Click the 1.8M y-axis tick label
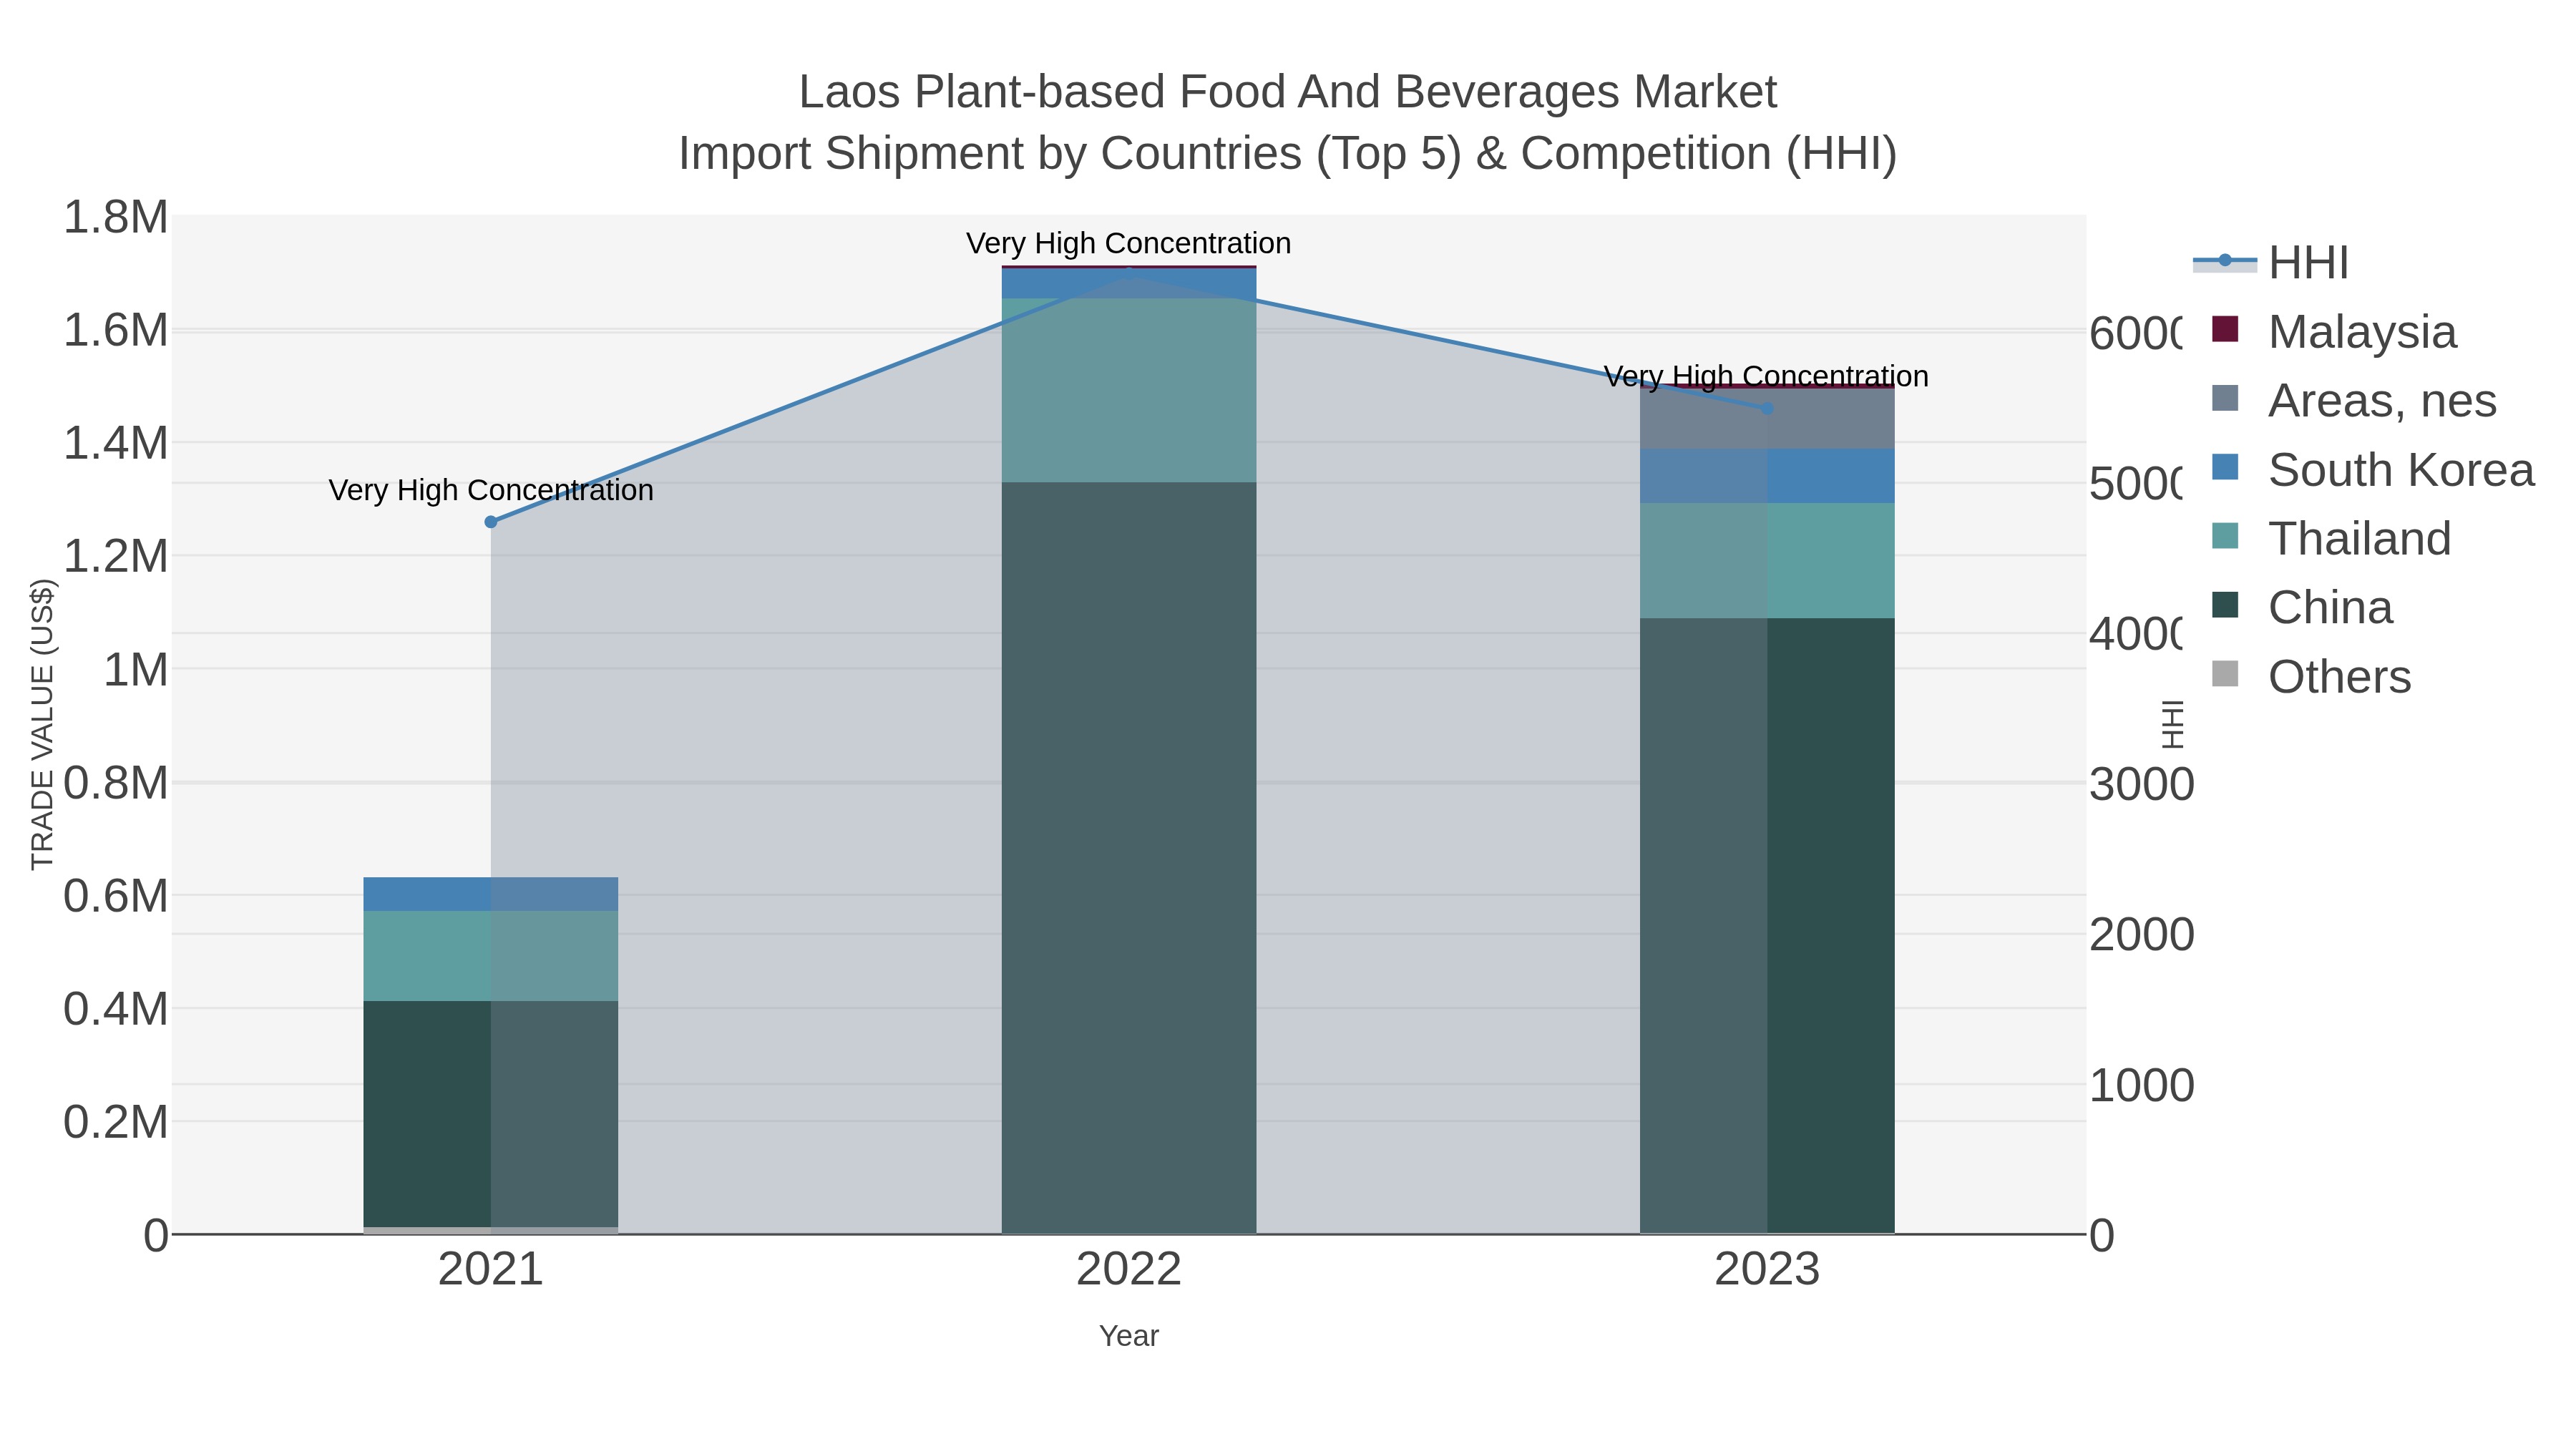Image resolution: width=2576 pixels, height=1449 pixels. coord(116,217)
